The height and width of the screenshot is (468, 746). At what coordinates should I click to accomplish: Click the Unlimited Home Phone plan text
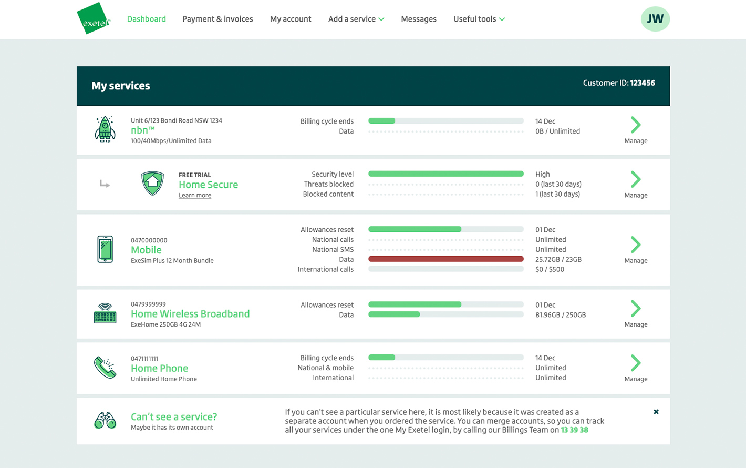164,379
